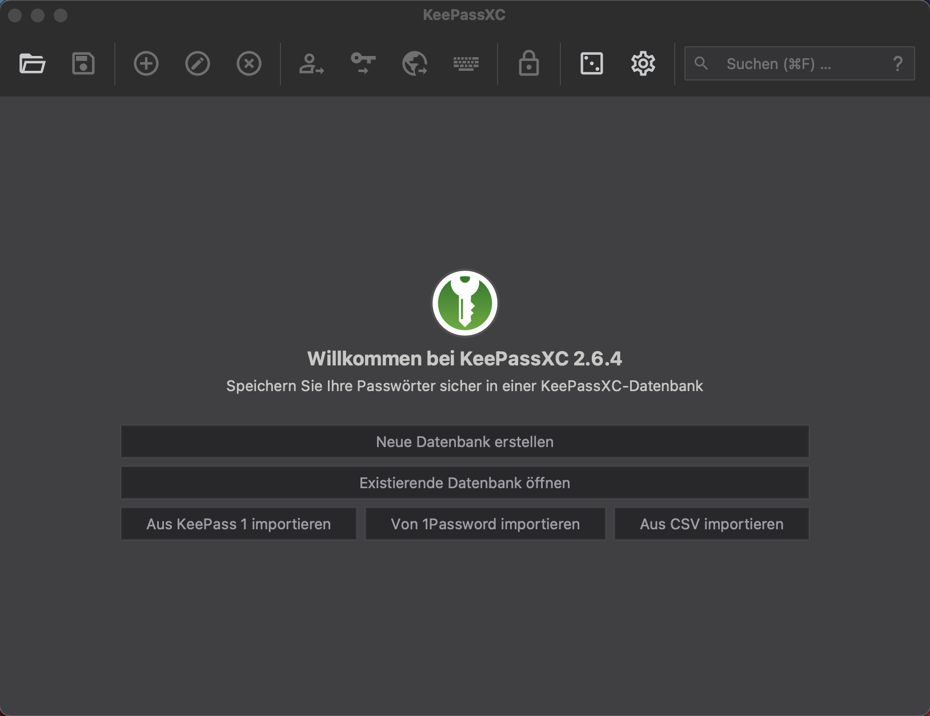Click the search magnifier icon
Image resolution: width=930 pixels, height=716 pixels.
[701, 63]
